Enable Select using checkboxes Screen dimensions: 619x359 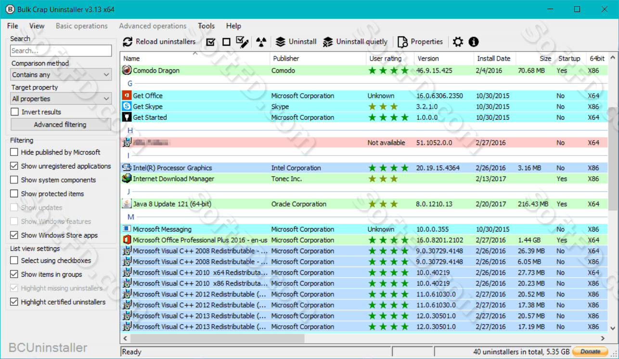coord(14,260)
